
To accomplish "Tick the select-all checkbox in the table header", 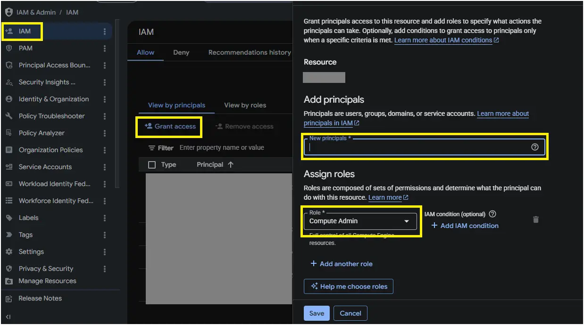I will point(152,165).
